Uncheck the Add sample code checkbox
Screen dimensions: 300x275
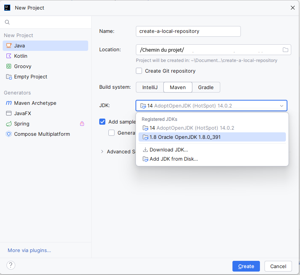(x=102, y=122)
